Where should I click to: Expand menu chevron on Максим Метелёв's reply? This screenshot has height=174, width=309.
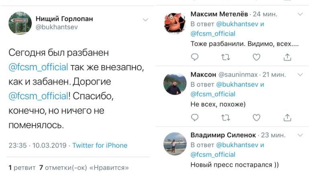[x=299, y=14]
